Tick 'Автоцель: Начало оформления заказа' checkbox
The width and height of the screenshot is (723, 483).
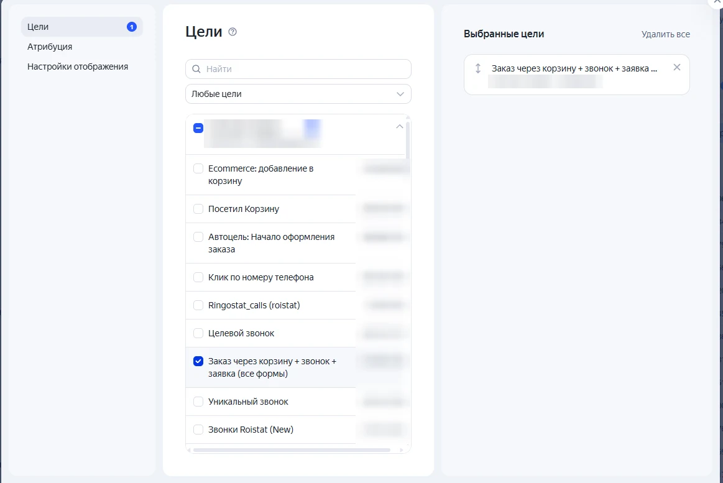(x=198, y=237)
